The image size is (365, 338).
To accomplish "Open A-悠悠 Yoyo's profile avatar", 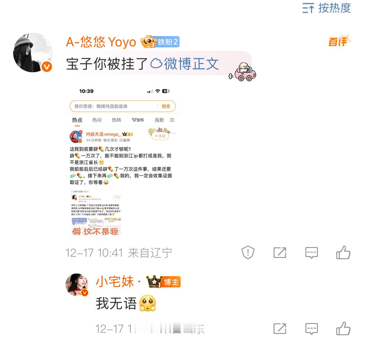I will pyautogui.click(x=32, y=53).
